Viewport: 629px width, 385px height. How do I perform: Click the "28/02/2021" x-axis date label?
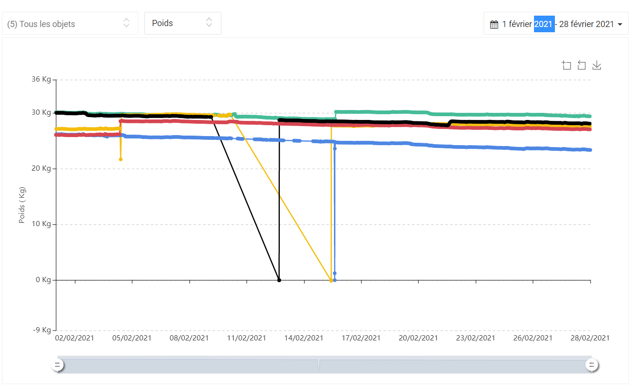[x=590, y=338]
